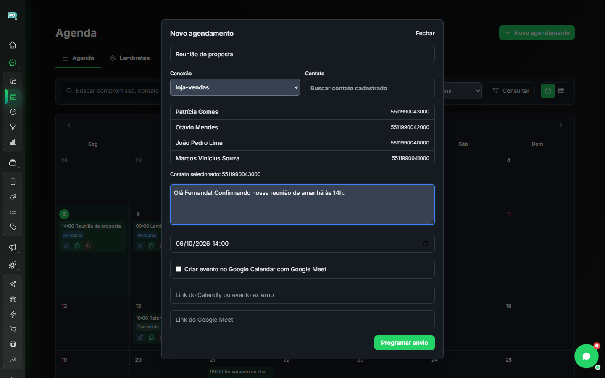This screenshot has height=378, width=605.
Task: Open the Conexão loja-vendas dropdown
Action: pyautogui.click(x=235, y=87)
